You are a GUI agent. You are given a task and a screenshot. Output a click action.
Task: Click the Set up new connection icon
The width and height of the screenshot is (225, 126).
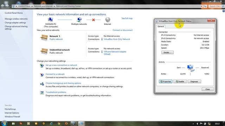tap(42, 65)
